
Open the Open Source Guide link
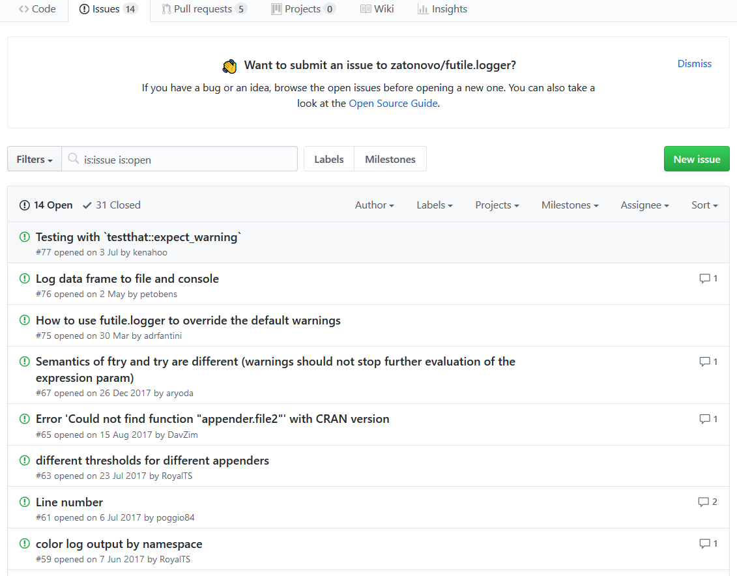pos(393,103)
